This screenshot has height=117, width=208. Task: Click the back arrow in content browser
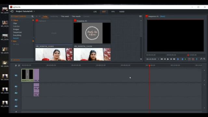(x=37, y=17)
